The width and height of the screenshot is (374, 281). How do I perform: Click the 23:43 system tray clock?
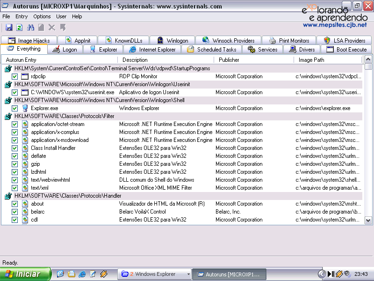click(361, 274)
